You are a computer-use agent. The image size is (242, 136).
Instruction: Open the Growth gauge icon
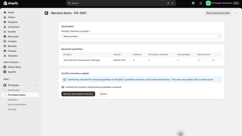[5, 32]
